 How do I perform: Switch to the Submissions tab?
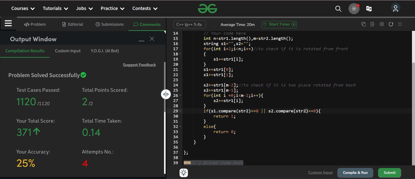point(109,24)
